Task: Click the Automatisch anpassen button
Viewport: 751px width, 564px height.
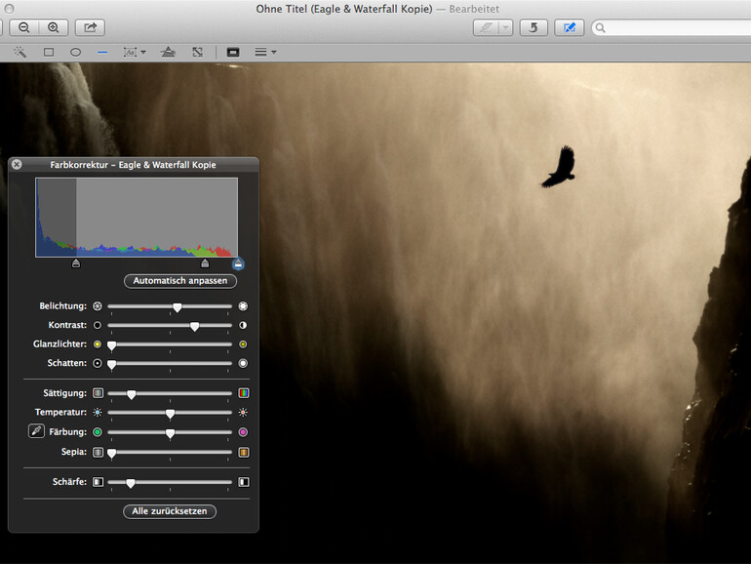Action: point(180,281)
